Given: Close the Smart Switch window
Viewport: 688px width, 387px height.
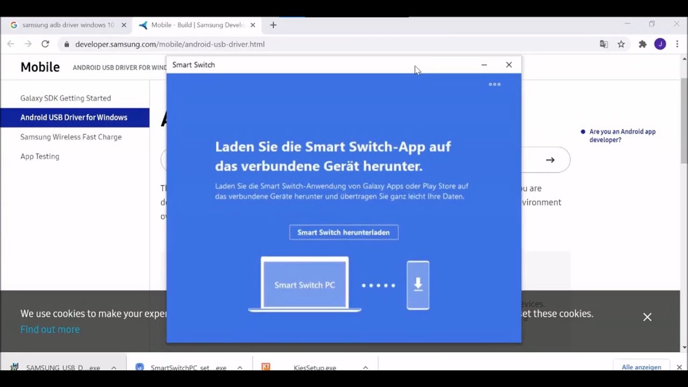Looking at the screenshot, I should [x=508, y=64].
